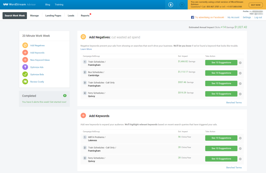
Task: Click the Add Negatives sidebar link
Action: [37, 46]
